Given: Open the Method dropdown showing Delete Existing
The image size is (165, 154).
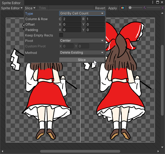Looking at the screenshot, I should [x=82, y=53].
